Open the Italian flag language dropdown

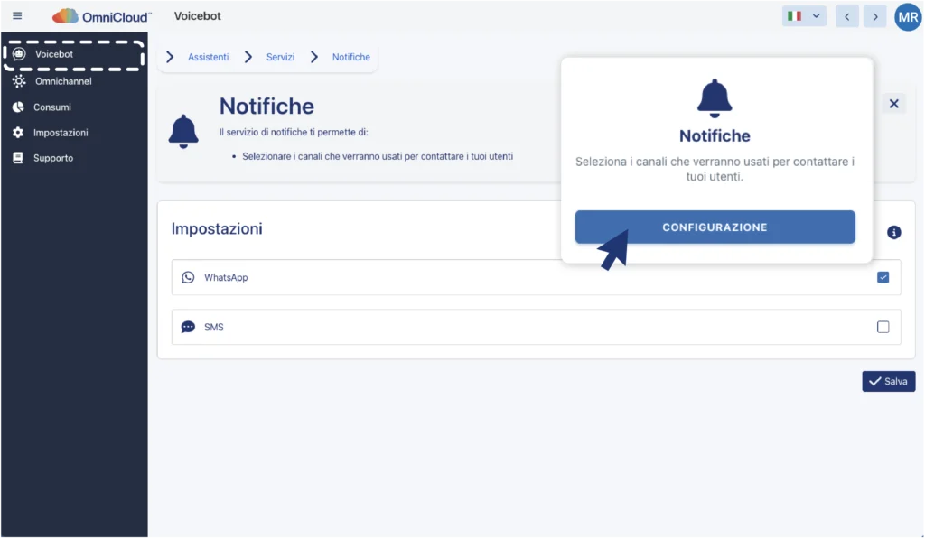(x=804, y=16)
